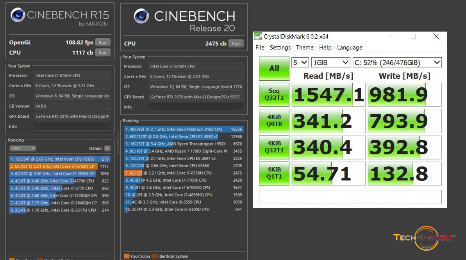
Task: Select R20 ranking row Intel Core i7-7700K
Action: click(x=184, y=180)
